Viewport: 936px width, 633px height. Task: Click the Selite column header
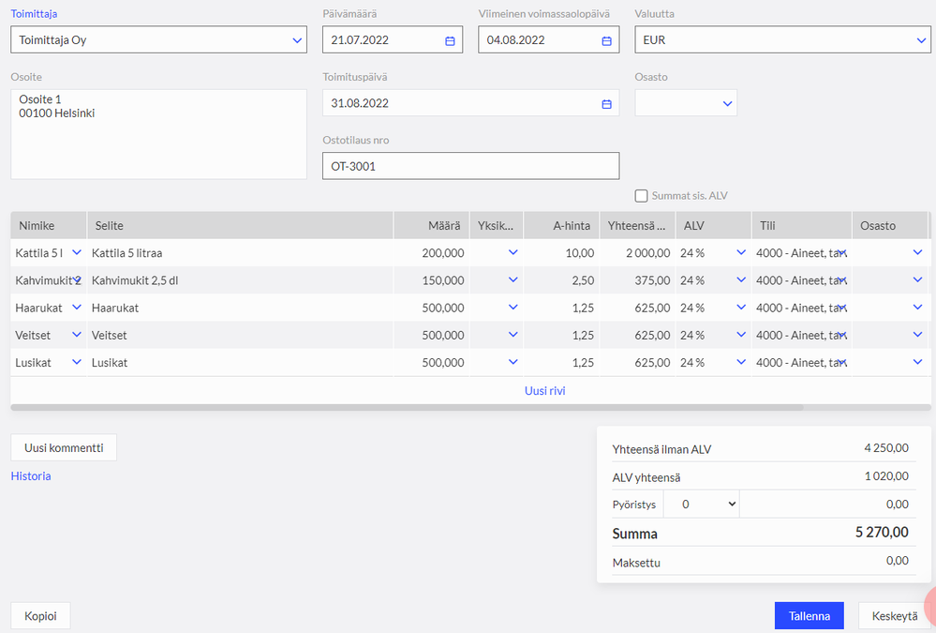[108, 226]
